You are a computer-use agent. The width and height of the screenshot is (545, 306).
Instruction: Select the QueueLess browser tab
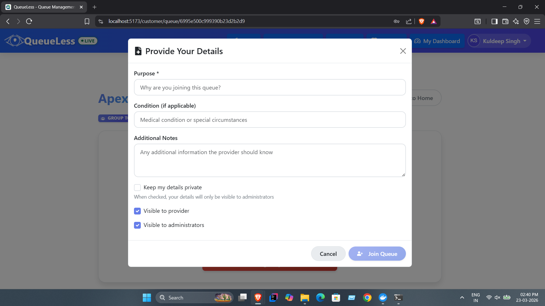pos(44,7)
